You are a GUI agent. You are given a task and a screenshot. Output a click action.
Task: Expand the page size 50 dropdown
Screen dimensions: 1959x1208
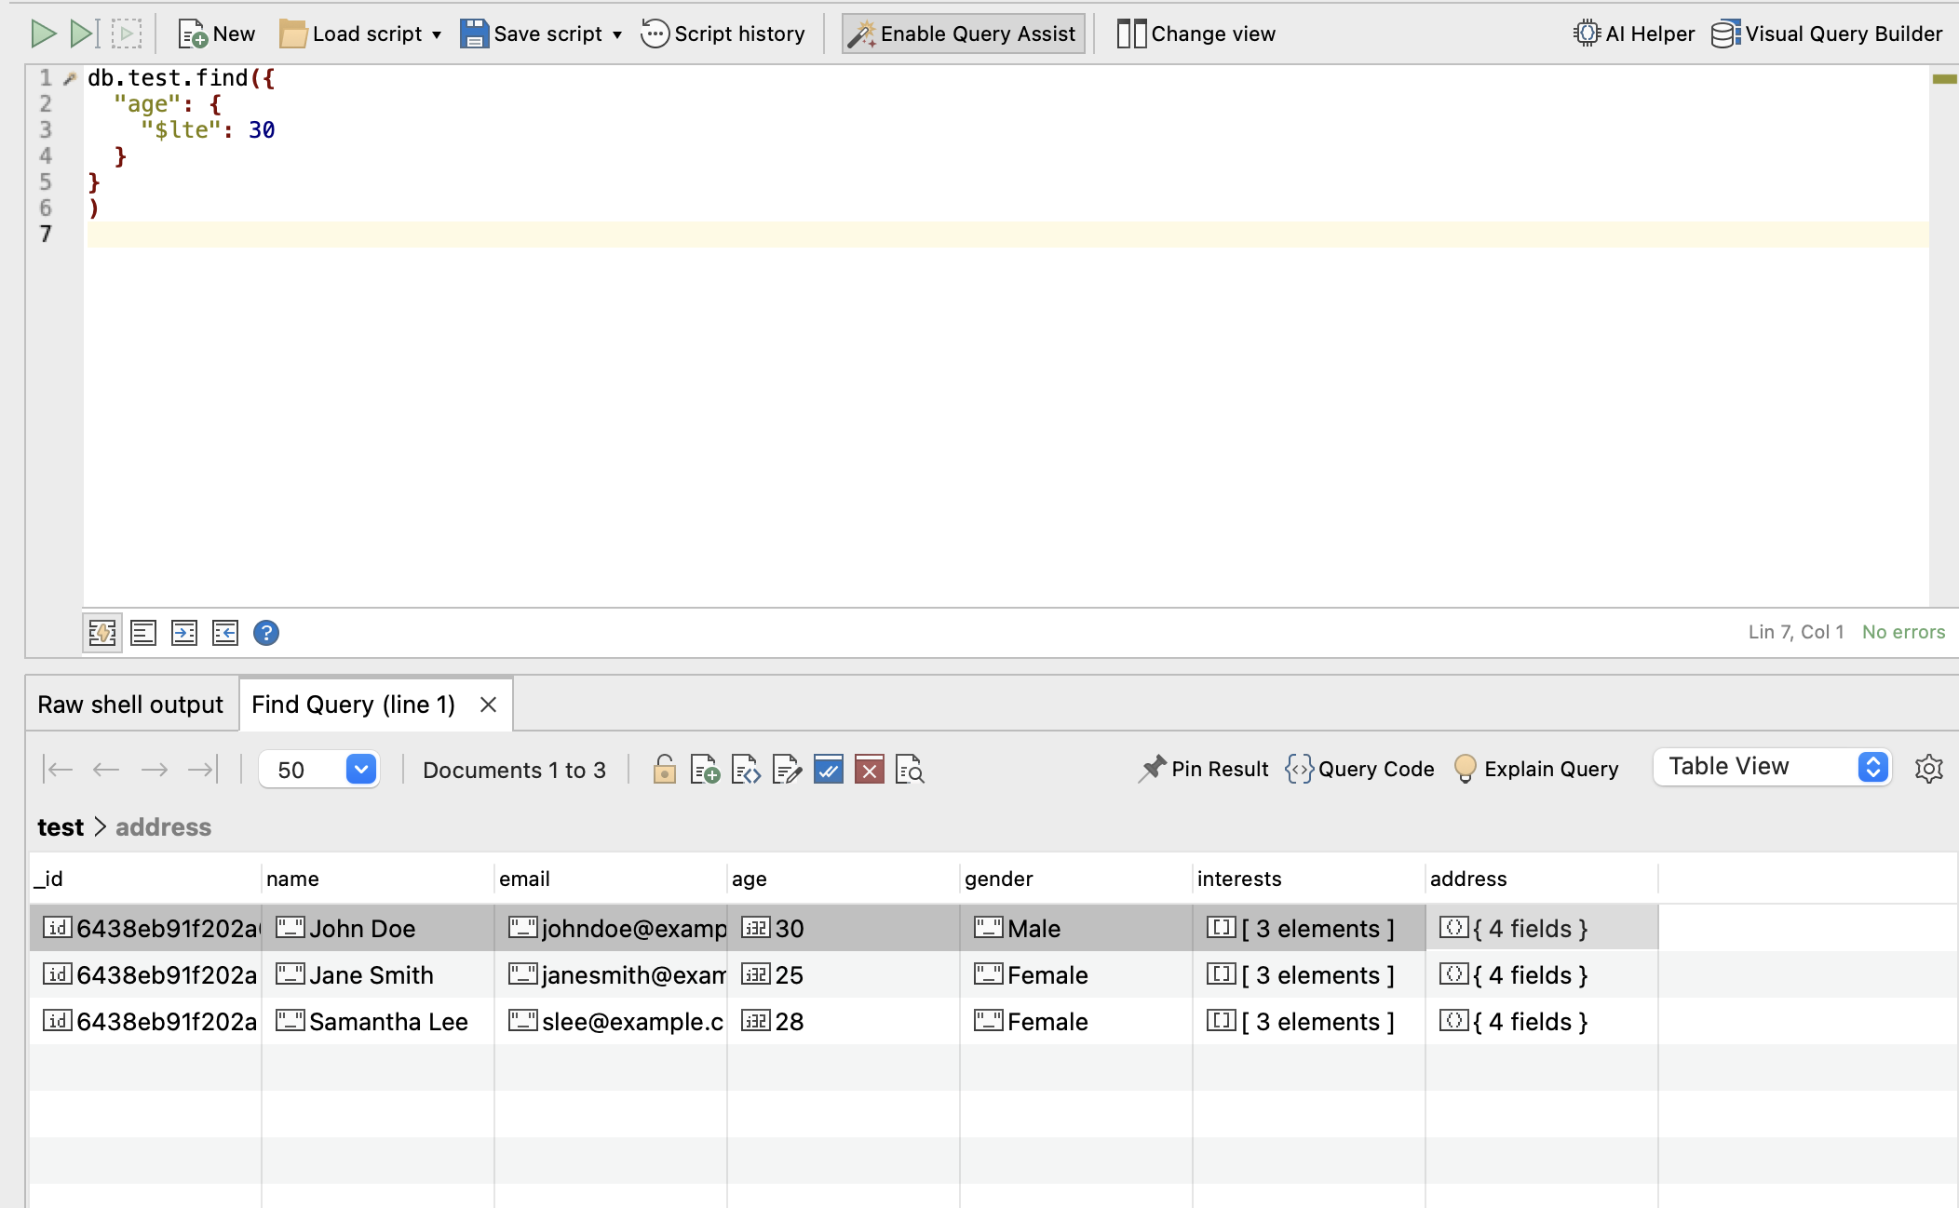pos(360,770)
